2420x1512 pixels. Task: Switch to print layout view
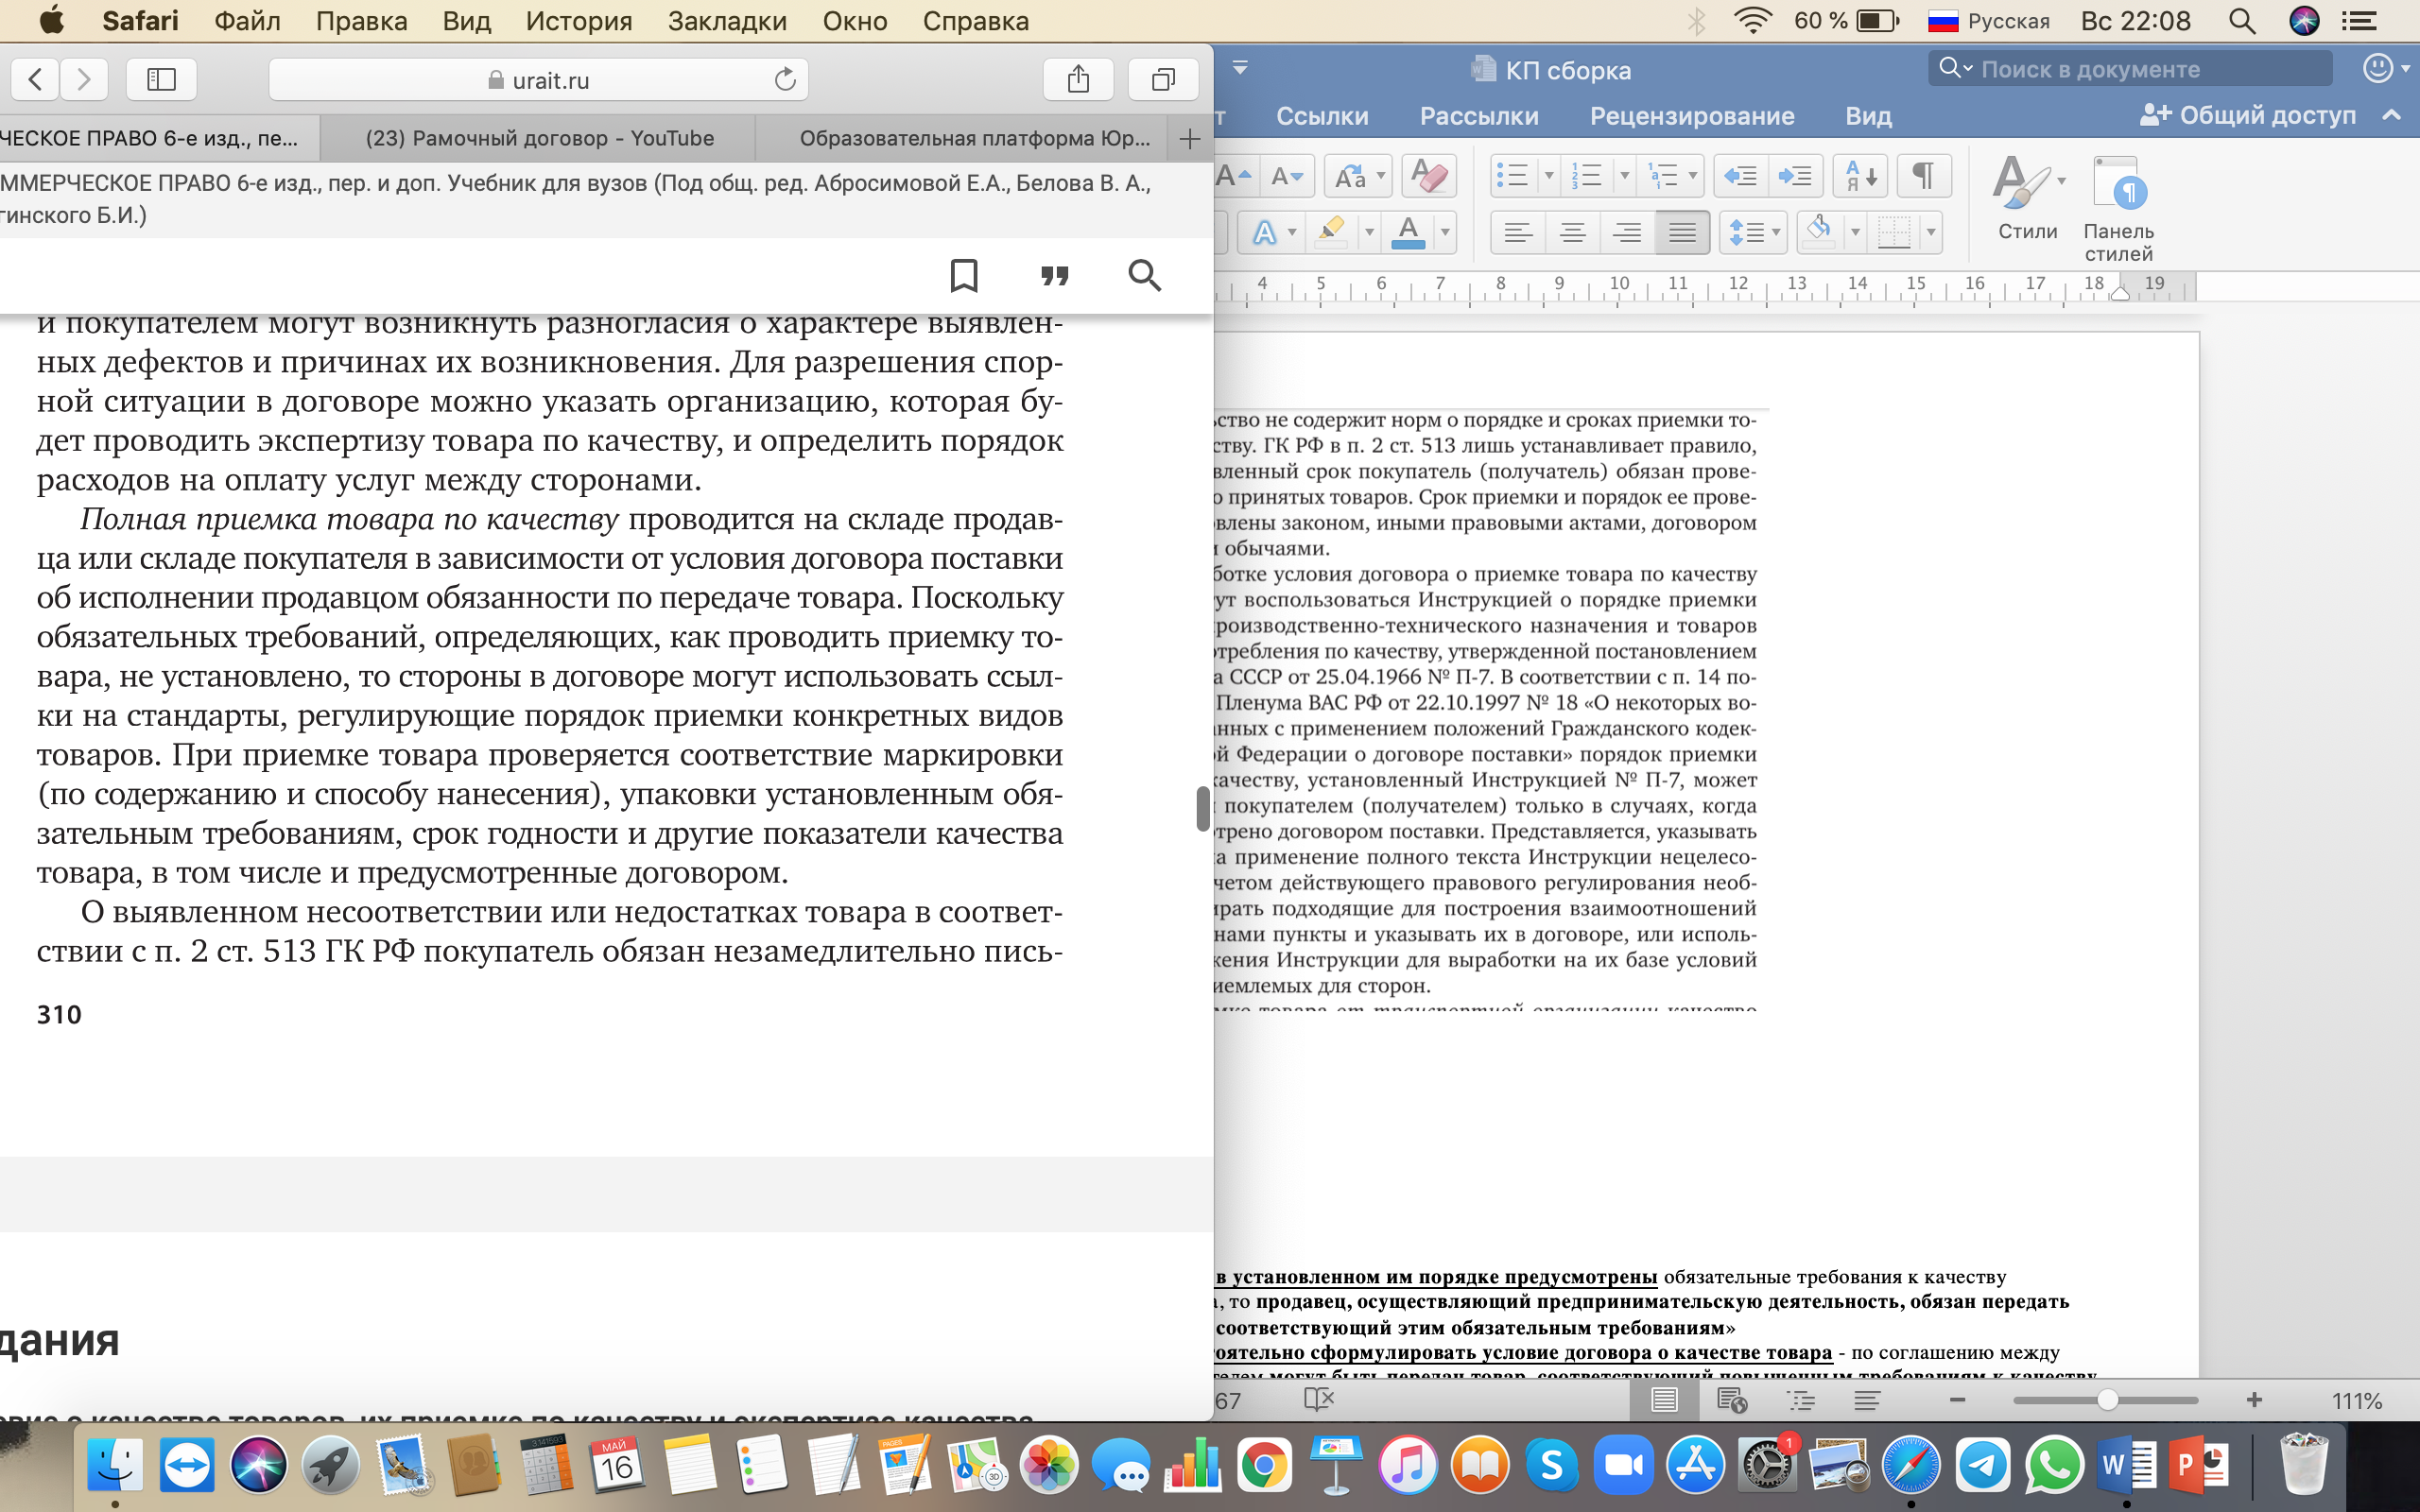pyautogui.click(x=1664, y=1399)
